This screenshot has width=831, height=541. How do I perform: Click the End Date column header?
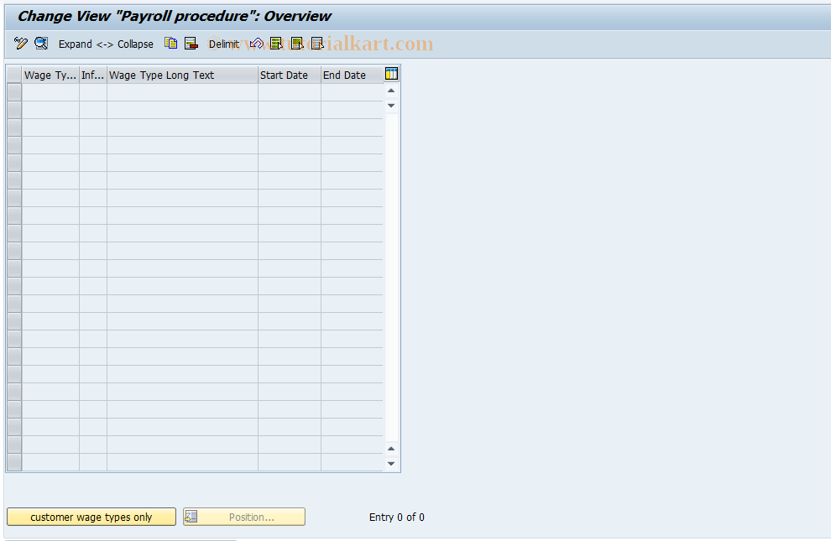tap(352, 75)
